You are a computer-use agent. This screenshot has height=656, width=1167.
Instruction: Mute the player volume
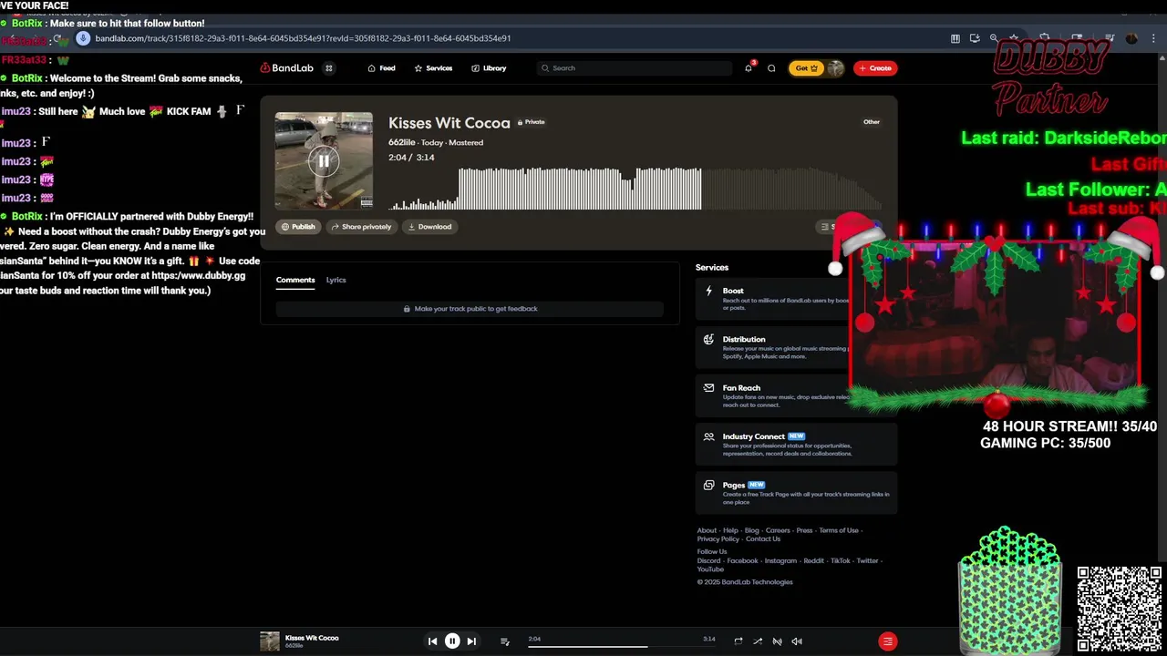pos(797,641)
